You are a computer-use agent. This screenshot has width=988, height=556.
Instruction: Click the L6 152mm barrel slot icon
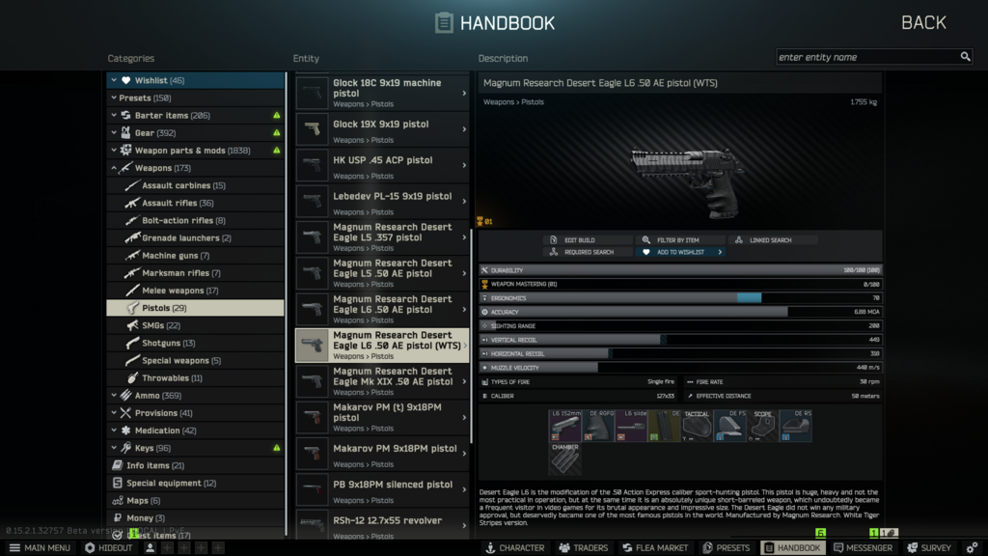[x=565, y=426]
